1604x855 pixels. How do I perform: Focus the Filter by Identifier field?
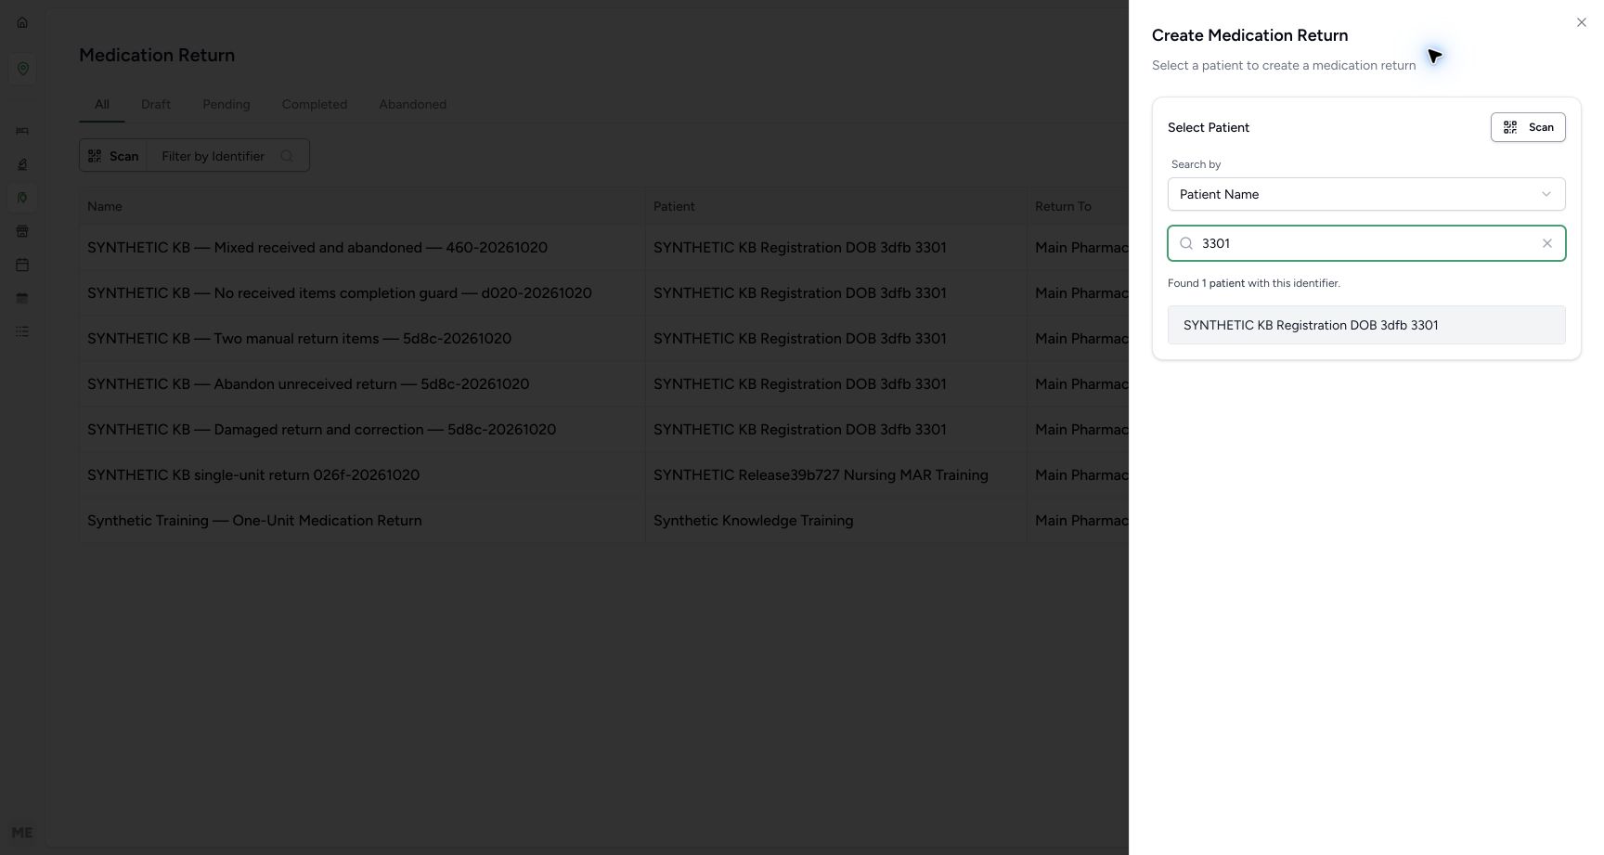pos(227,156)
